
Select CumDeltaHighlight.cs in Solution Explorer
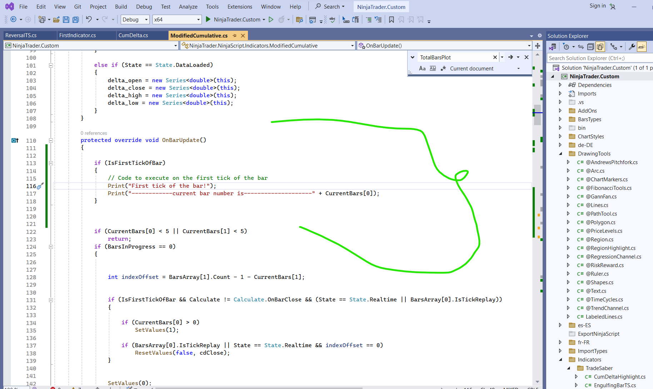(619, 377)
